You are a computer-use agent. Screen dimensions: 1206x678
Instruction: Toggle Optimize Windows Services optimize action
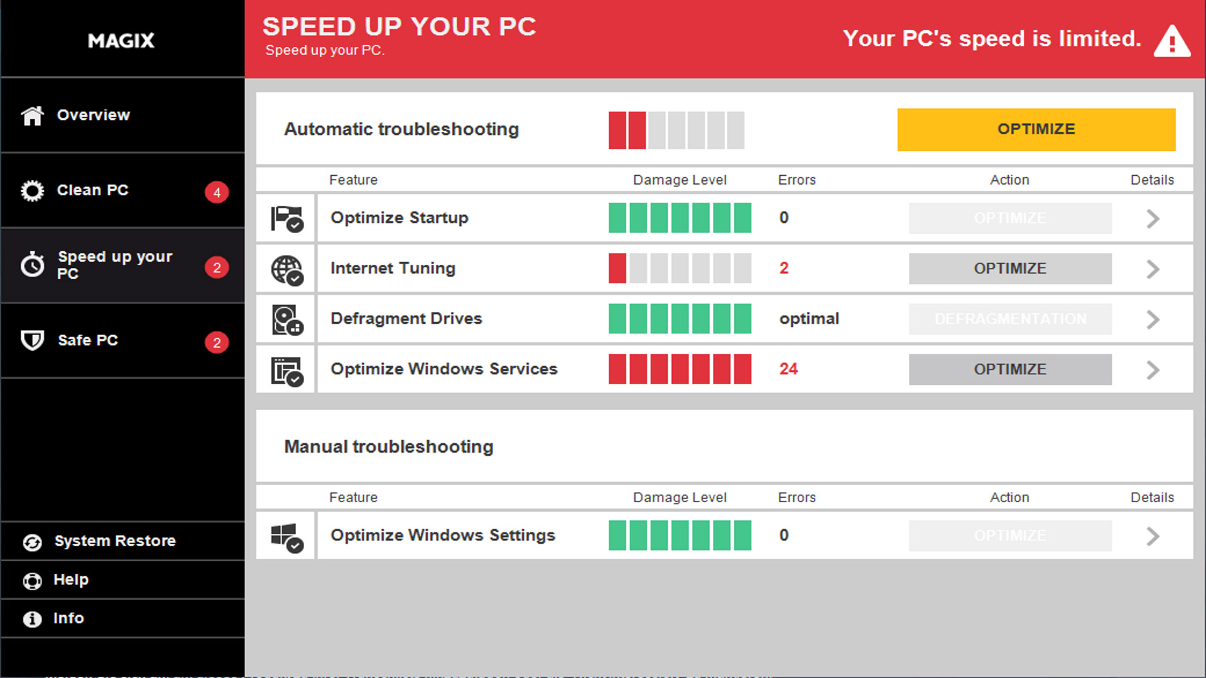[x=1009, y=369]
